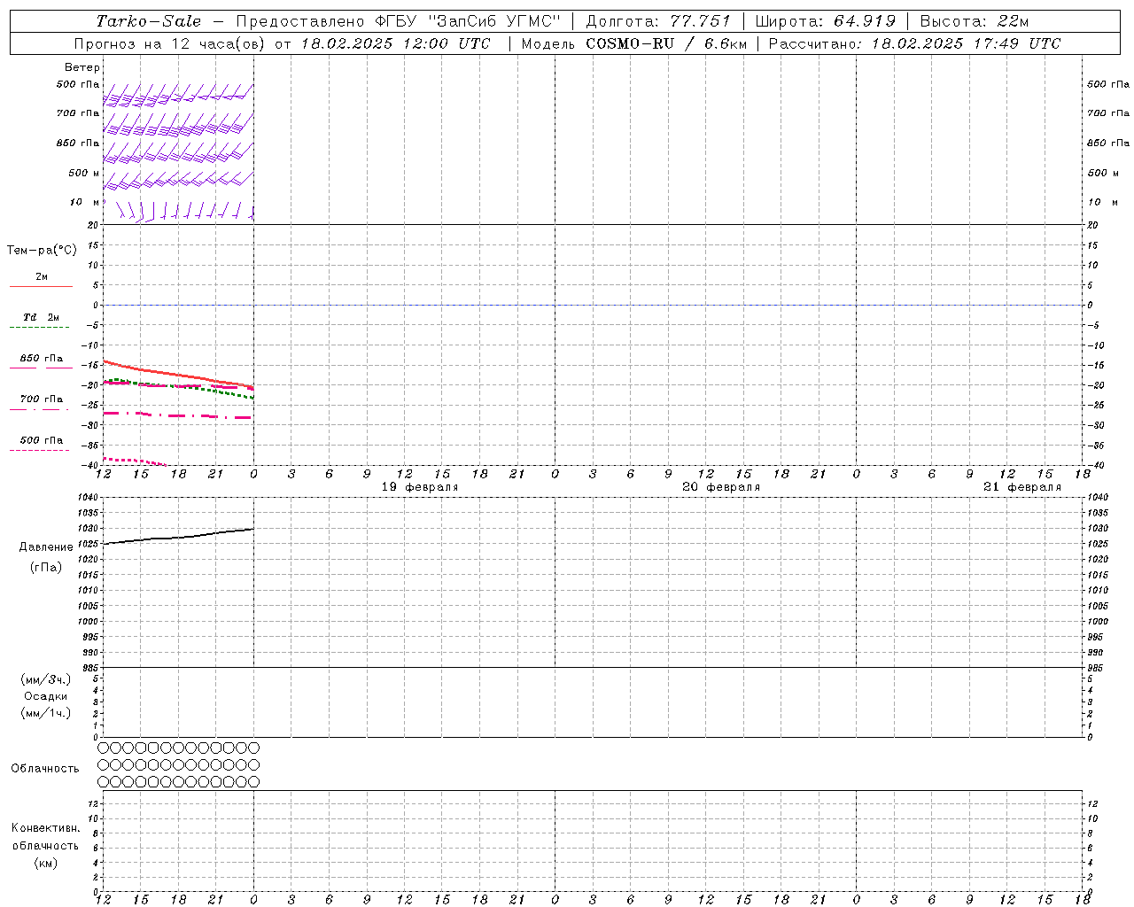The image size is (1134, 907).
Task: Click the '21 февраля' date label
Action: [1022, 487]
